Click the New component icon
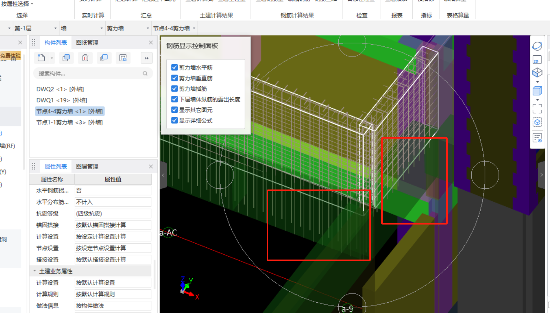 coord(41,58)
